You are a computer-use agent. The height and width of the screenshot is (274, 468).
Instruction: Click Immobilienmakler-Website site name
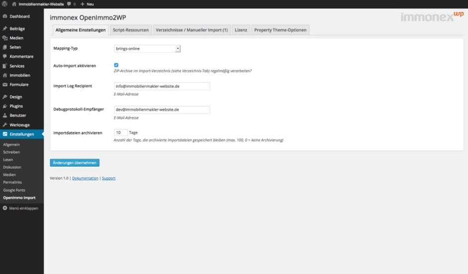(x=41, y=4)
